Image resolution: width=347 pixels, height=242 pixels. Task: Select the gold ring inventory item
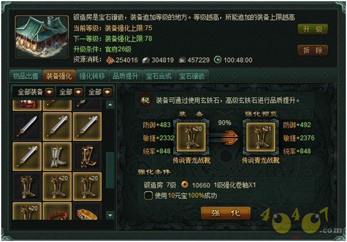click(87, 212)
